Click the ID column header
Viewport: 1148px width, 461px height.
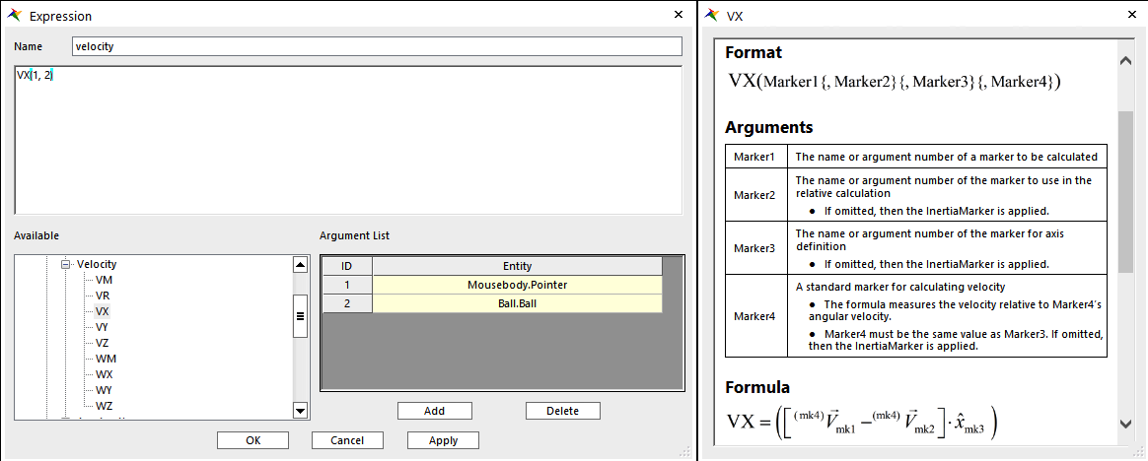pos(347,266)
